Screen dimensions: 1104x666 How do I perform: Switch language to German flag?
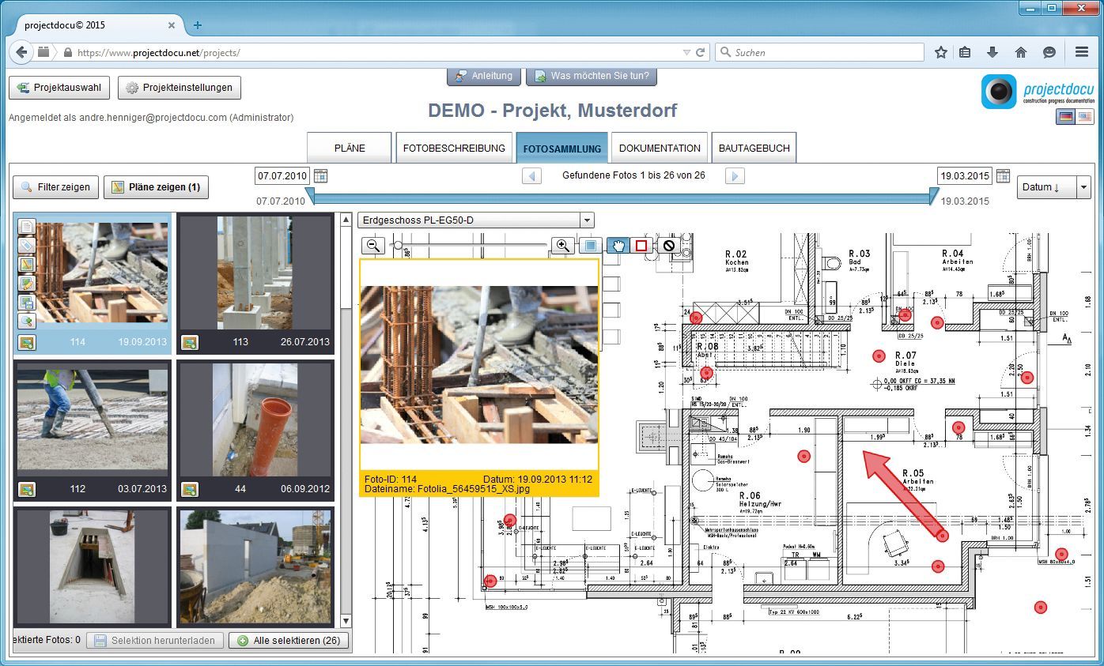(x=1065, y=117)
